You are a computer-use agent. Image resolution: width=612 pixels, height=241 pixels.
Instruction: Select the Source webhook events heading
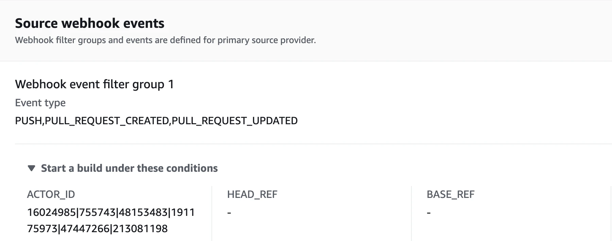pos(89,23)
